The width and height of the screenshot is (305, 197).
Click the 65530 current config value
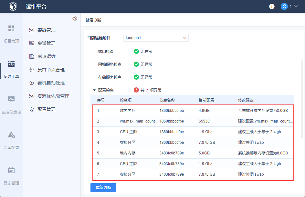point(204,121)
